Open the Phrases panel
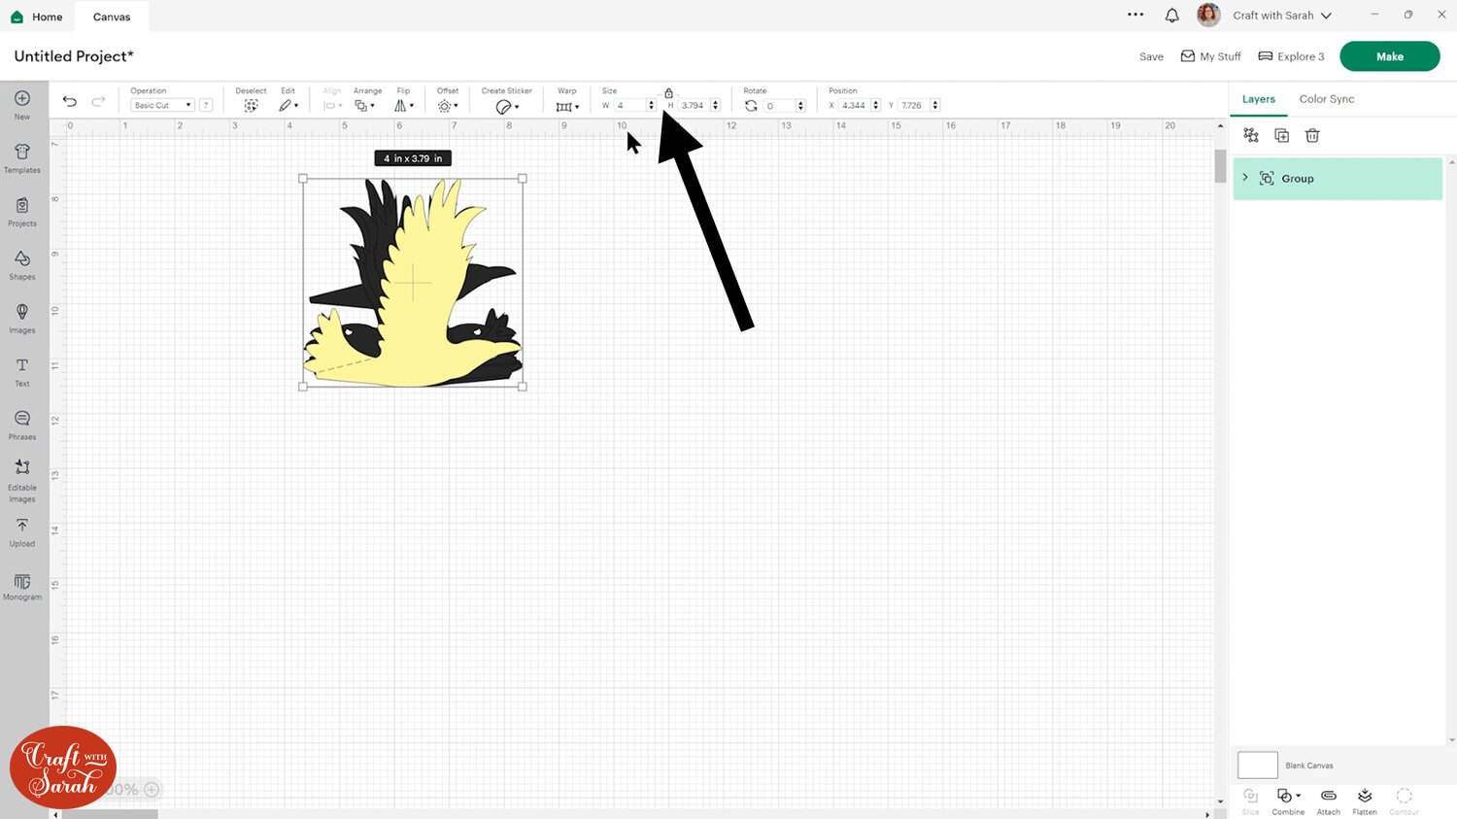The image size is (1457, 819). [x=22, y=425]
